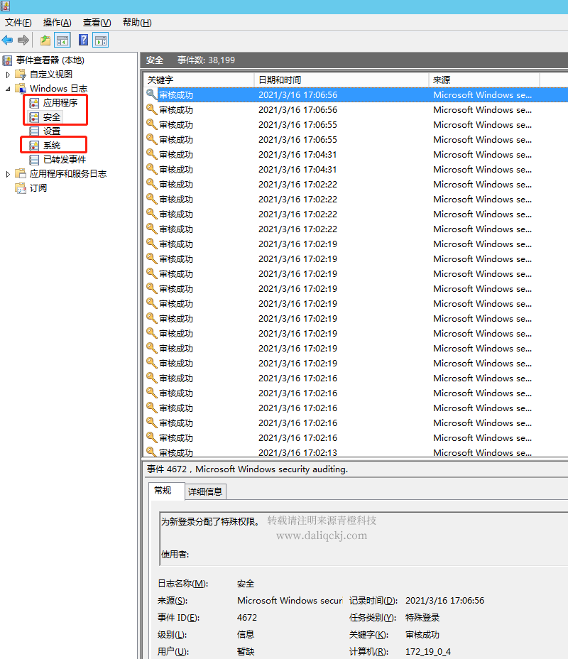Open the Help question mark toolbar icon
568x659 pixels.
(84, 40)
